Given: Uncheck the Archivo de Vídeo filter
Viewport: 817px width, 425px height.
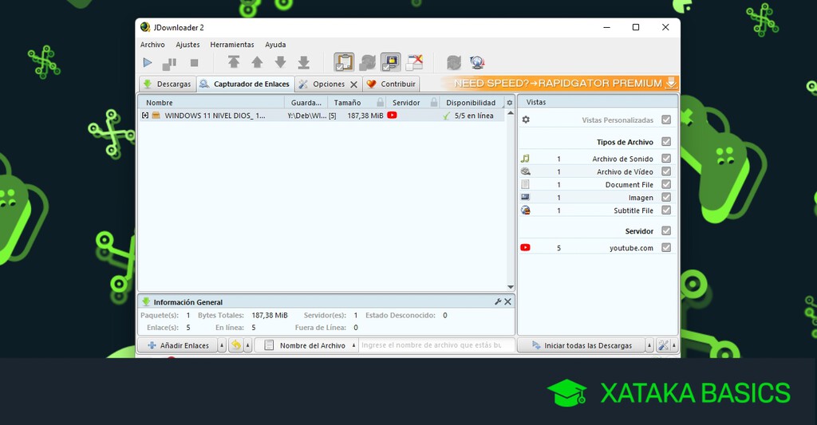Looking at the screenshot, I should [x=666, y=171].
